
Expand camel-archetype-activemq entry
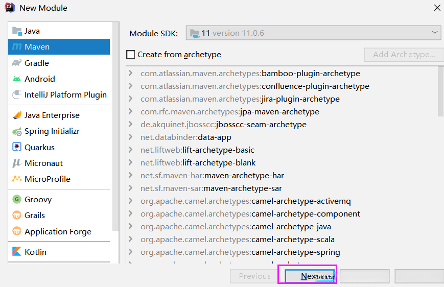tap(130, 201)
